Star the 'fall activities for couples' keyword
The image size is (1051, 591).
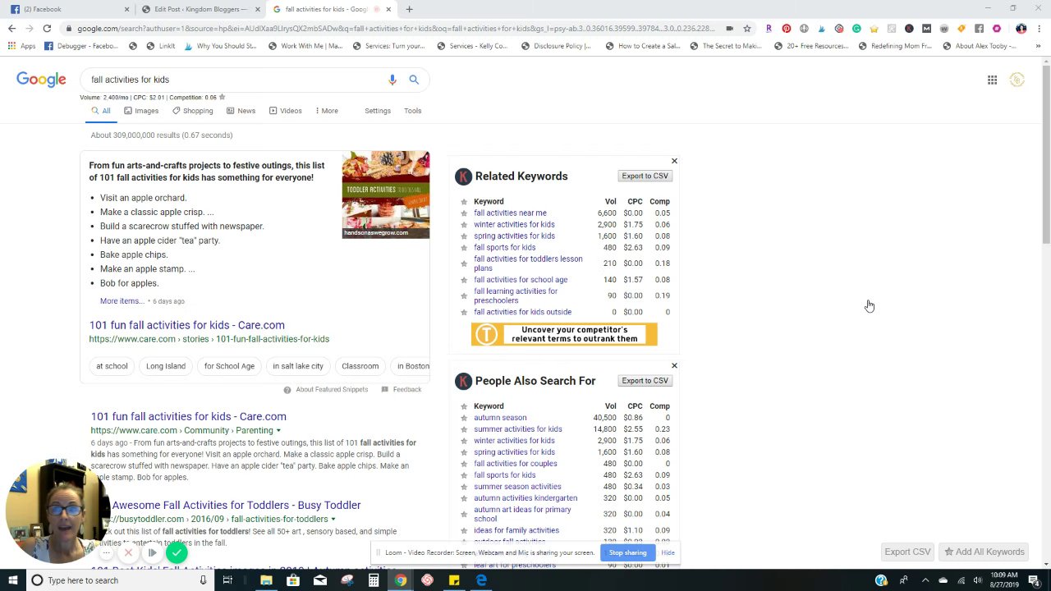tap(464, 464)
